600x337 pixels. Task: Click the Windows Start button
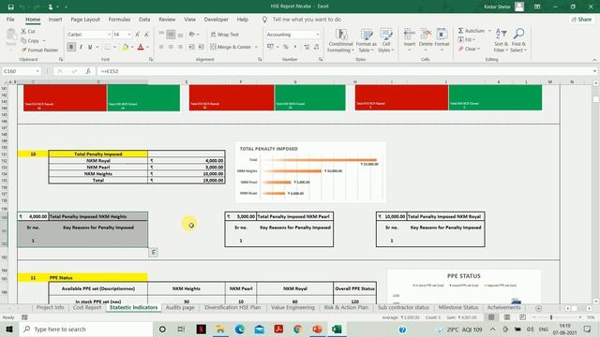coord(9,329)
